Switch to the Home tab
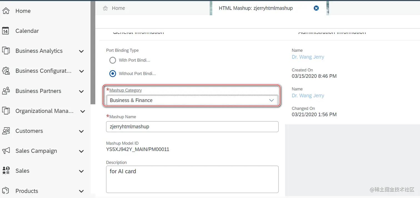The image size is (420, 198). pyautogui.click(x=153, y=8)
